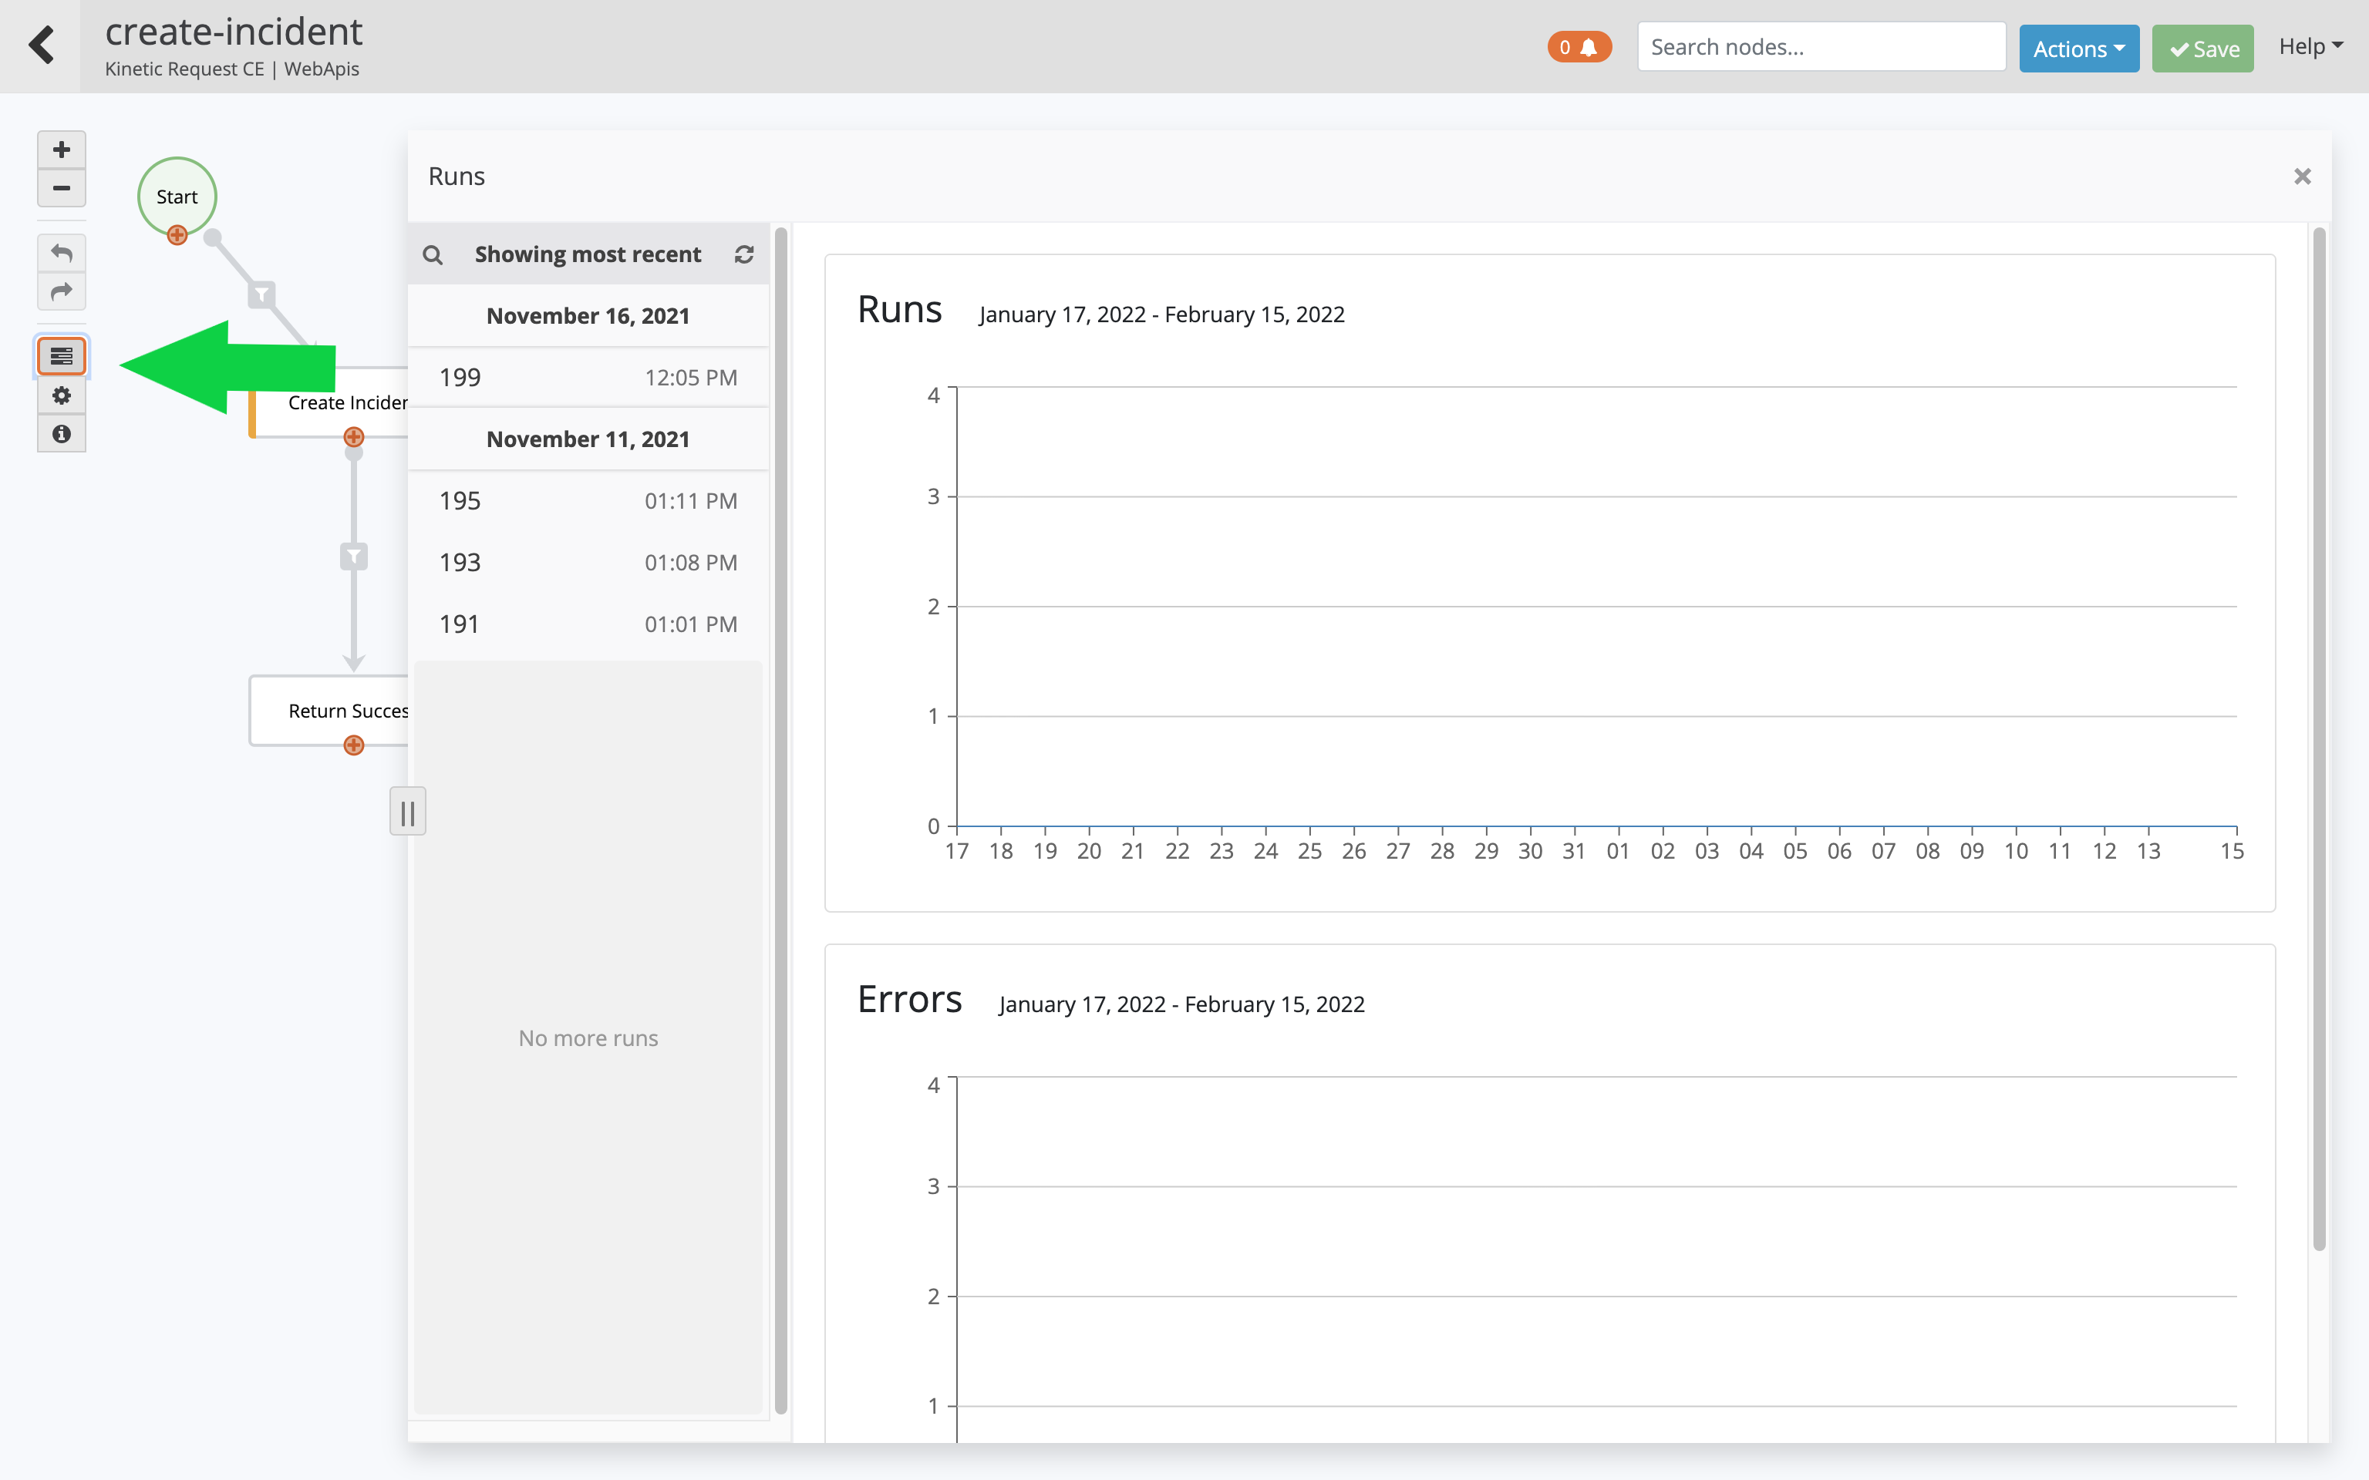
Task: Click the redo arrow icon
Action: pyautogui.click(x=61, y=291)
